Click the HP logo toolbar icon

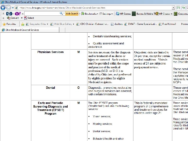tap(9, 14)
